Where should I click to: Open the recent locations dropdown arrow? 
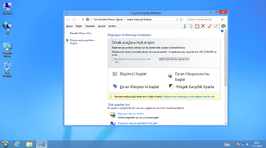78,20
